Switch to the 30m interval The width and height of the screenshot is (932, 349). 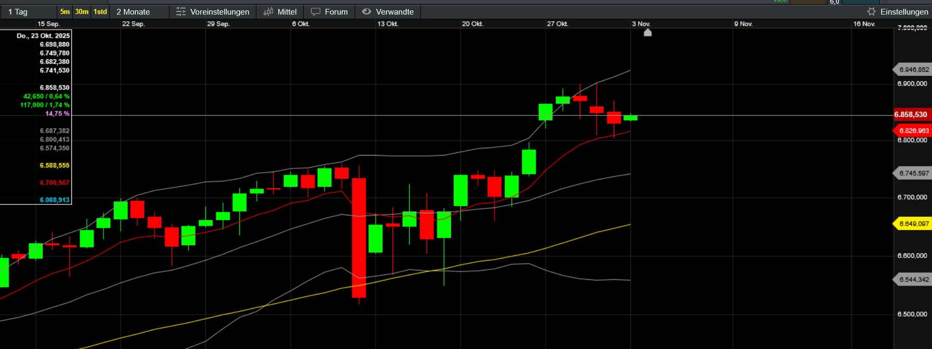82,11
